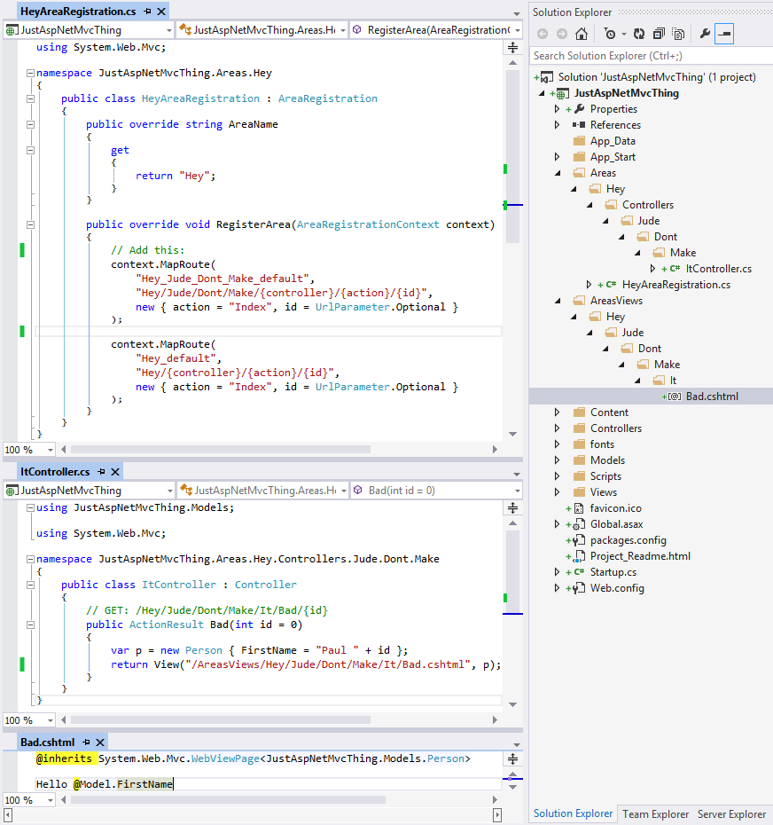Click the Show All Files icon

679,35
